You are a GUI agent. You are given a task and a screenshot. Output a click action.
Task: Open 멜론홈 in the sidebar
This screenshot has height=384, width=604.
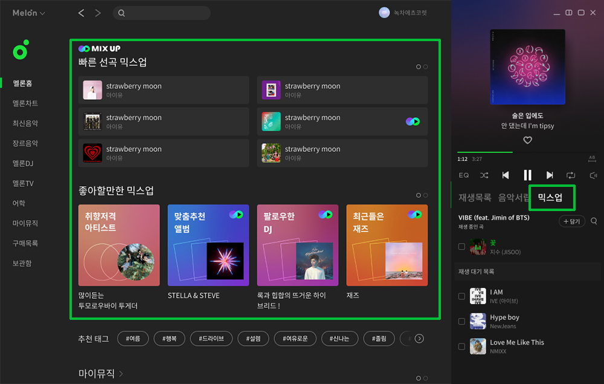pos(22,83)
